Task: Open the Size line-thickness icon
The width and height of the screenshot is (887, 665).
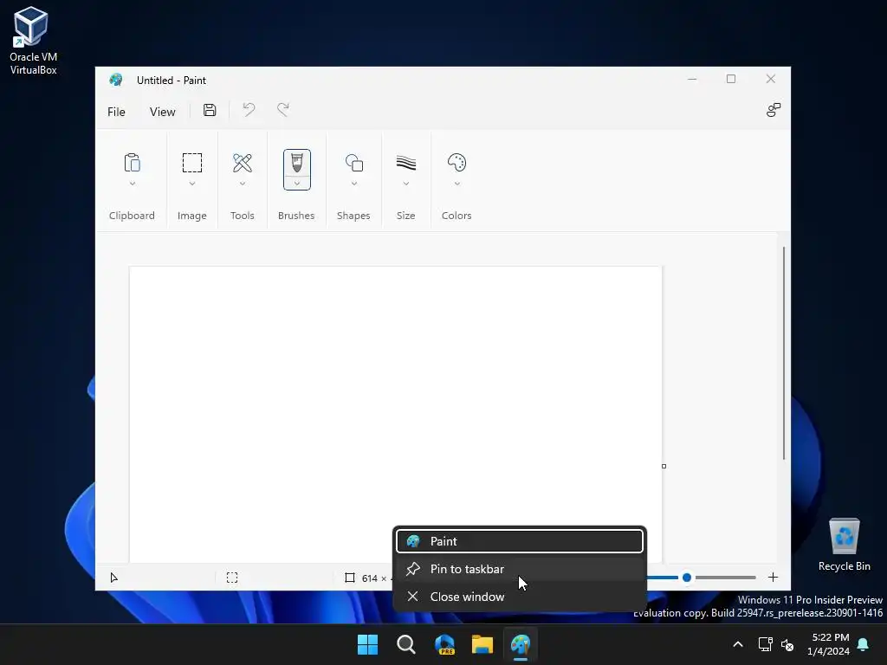Action: pos(405,163)
